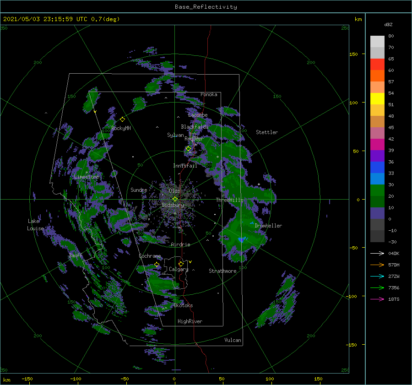This screenshot has width=412, height=385.
Task: Click the magenta 18TS arrow in legend
Action: [x=377, y=299]
